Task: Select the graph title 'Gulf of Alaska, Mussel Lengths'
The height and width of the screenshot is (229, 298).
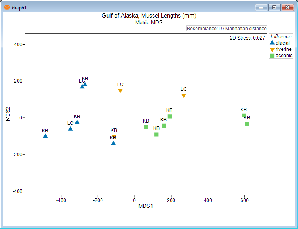Action: click(x=149, y=16)
